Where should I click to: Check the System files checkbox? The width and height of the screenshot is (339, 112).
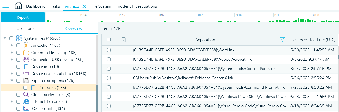pyautogui.click(x=11, y=38)
